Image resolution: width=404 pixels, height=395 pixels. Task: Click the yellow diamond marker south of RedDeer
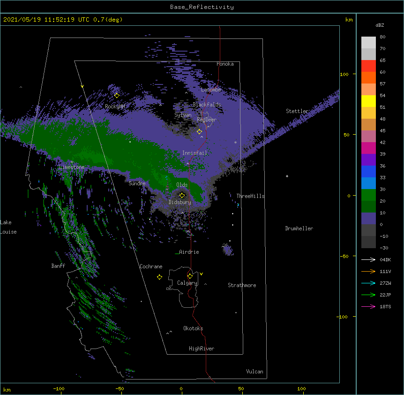[199, 131]
